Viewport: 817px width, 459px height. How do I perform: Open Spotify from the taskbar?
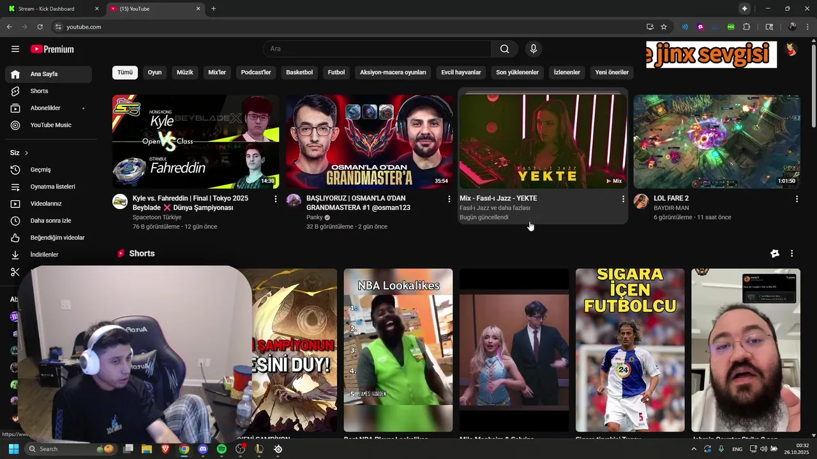[221, 449]
